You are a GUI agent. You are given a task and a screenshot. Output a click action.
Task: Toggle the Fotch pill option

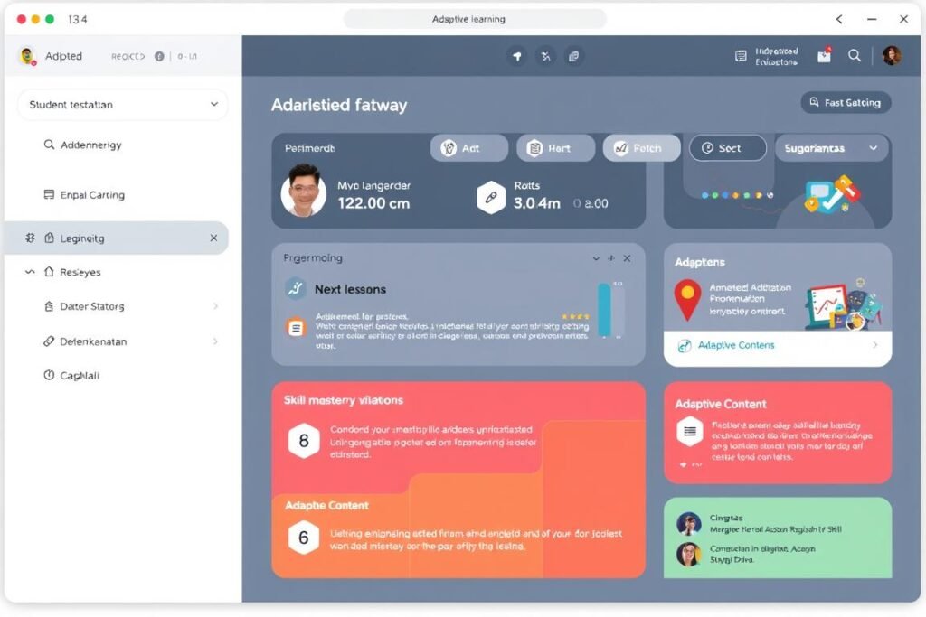[641, 148]
